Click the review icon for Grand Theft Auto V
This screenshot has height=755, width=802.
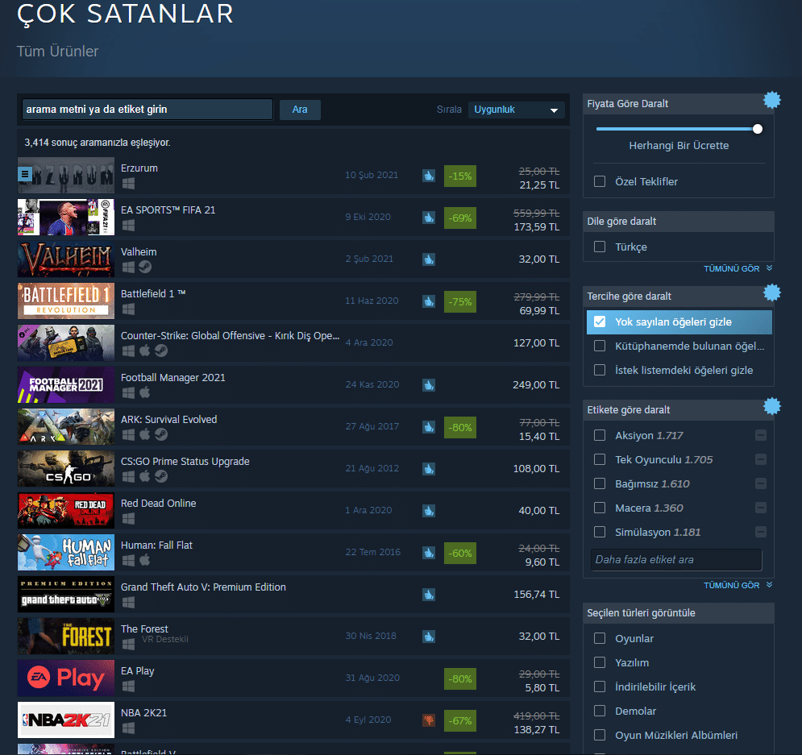429,595
